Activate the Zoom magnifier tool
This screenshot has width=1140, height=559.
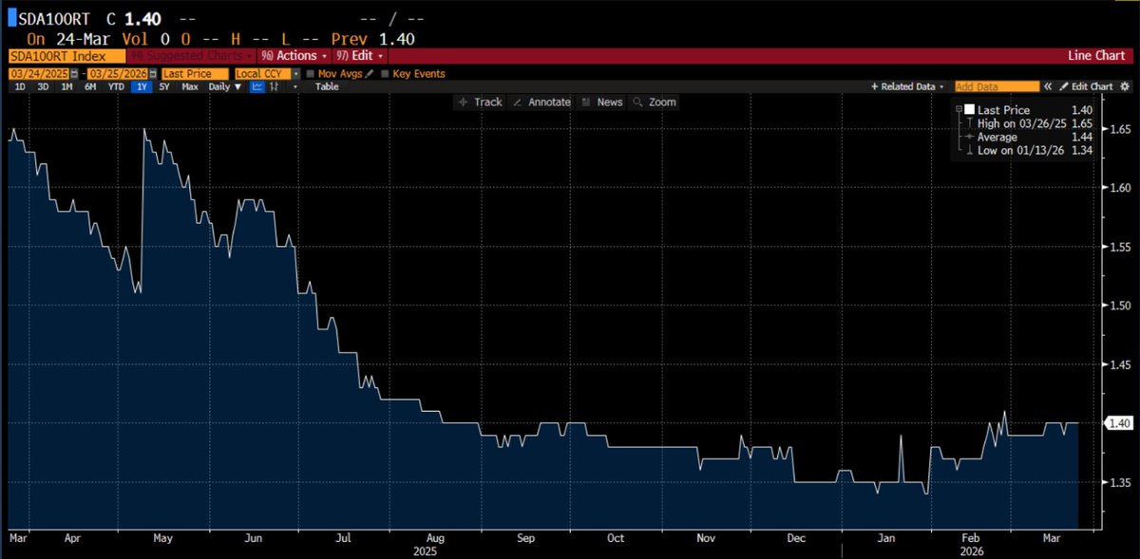655,102
